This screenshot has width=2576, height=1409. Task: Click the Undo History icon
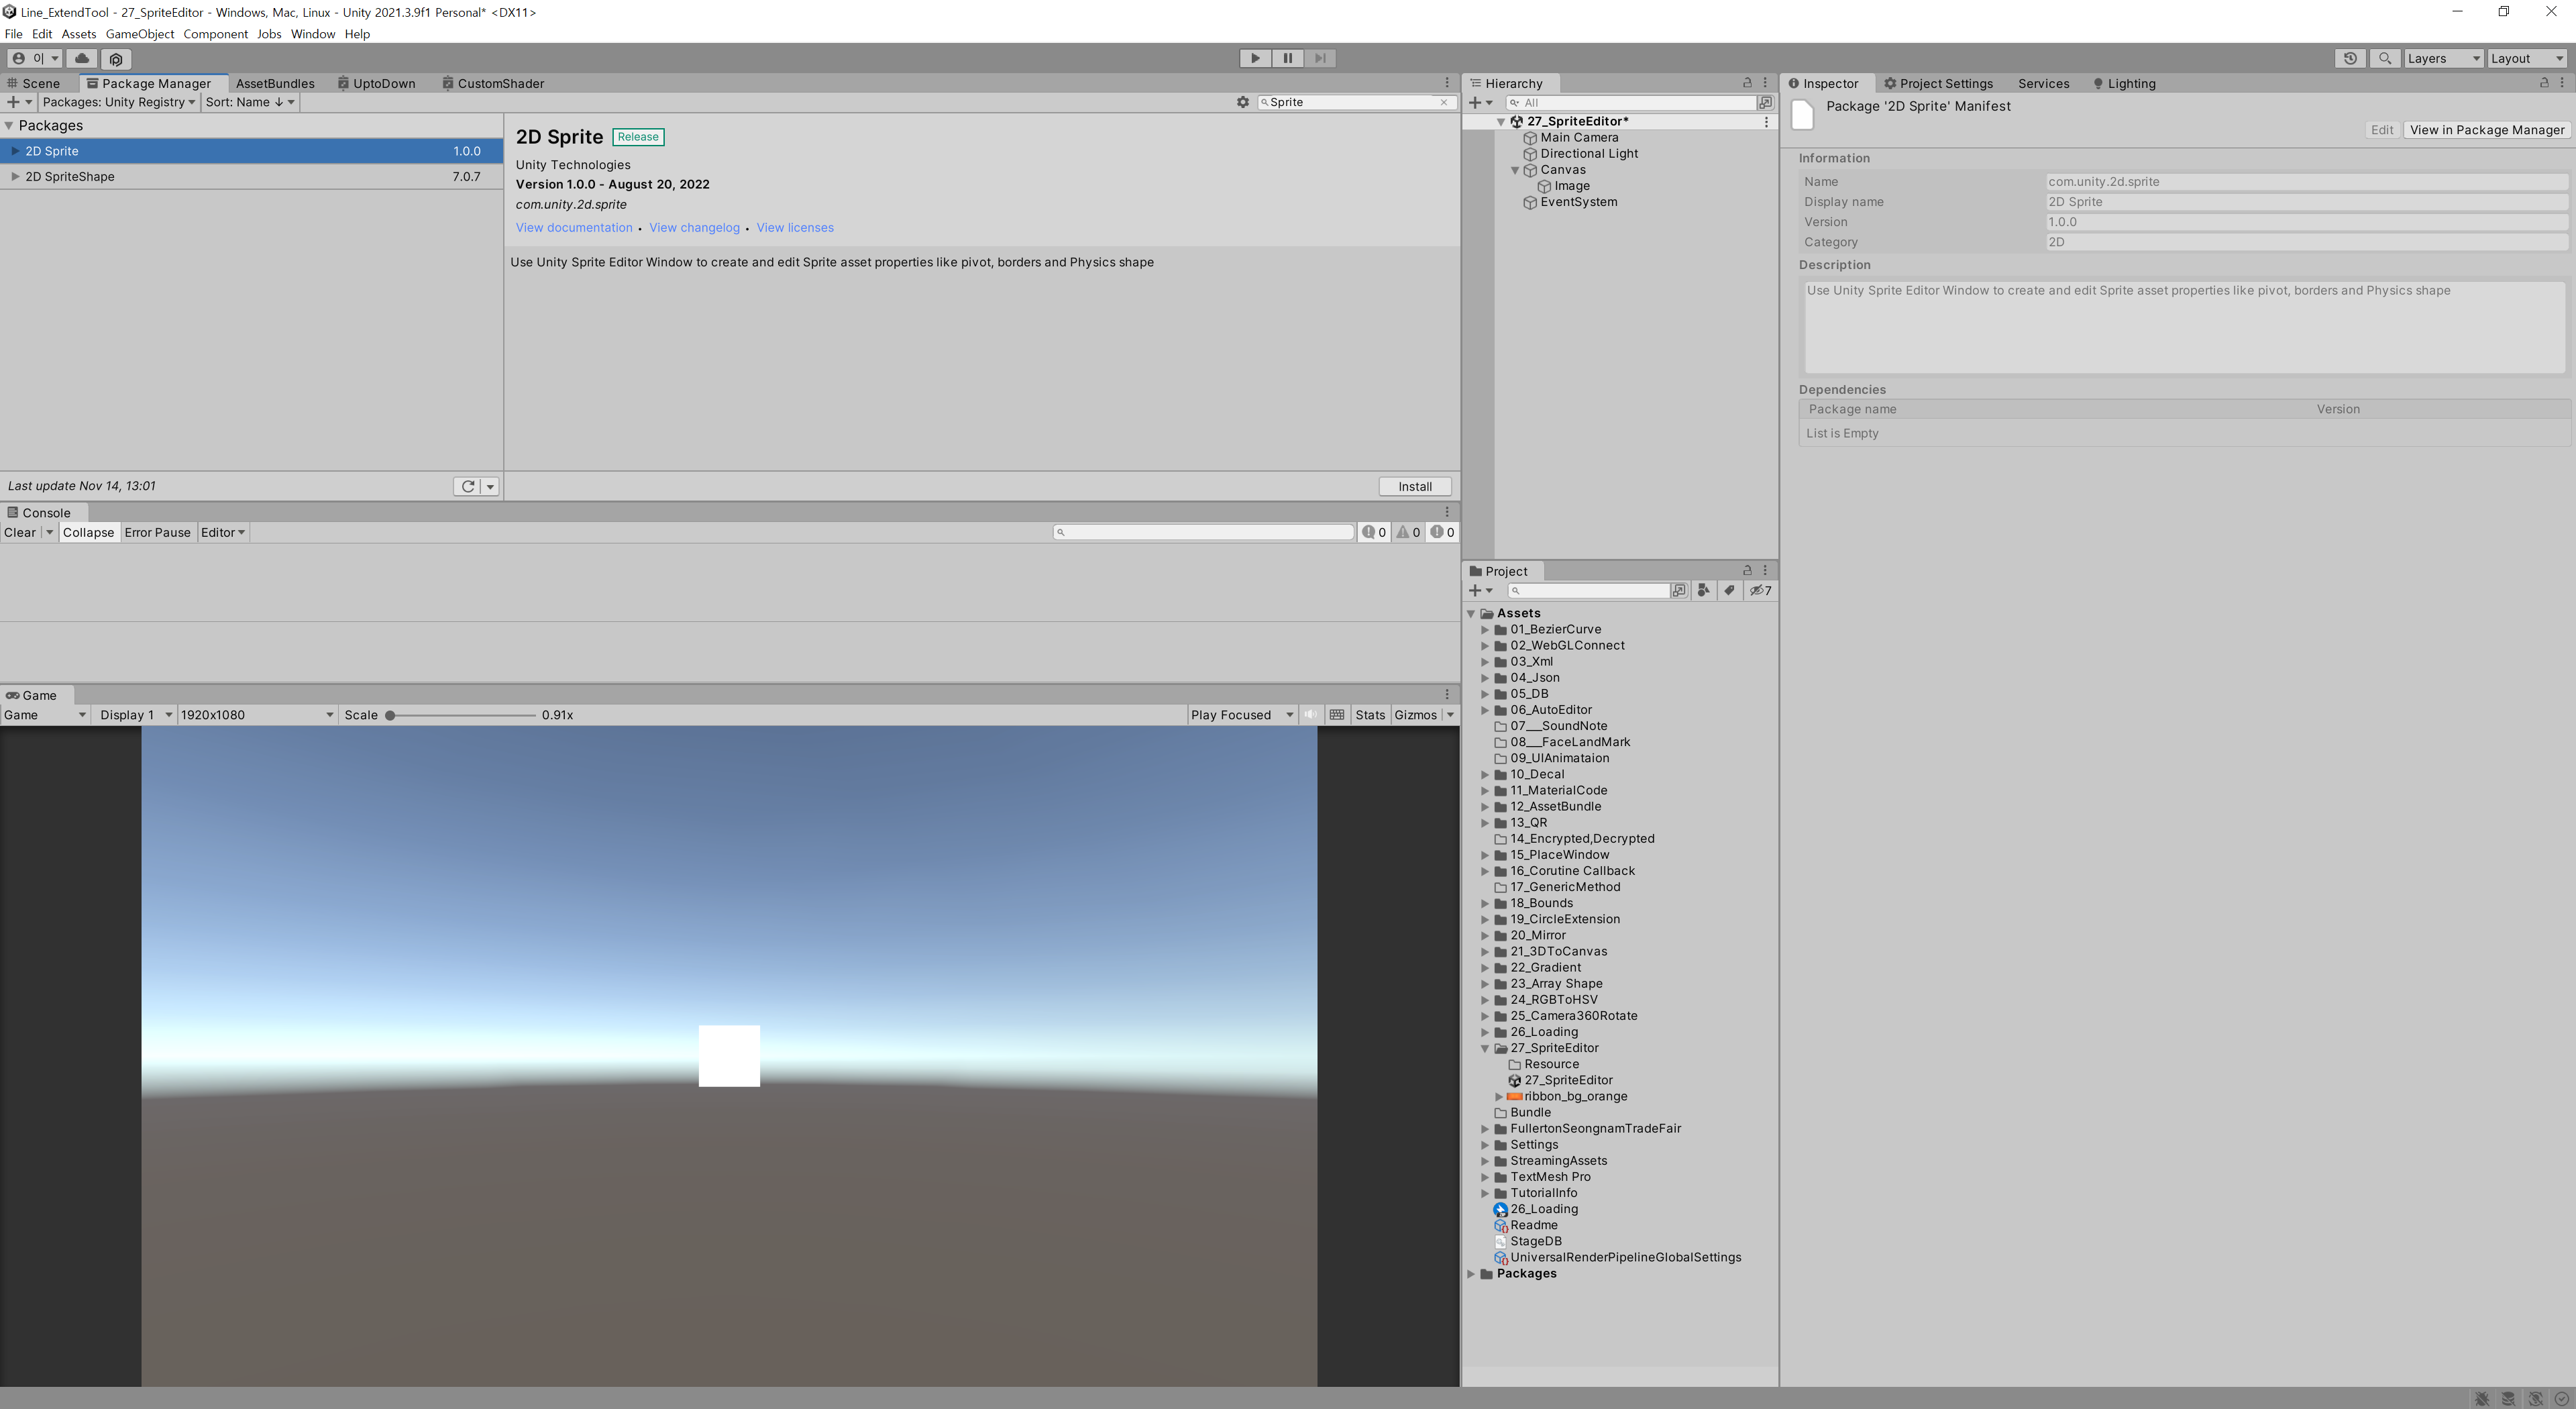2350,58
